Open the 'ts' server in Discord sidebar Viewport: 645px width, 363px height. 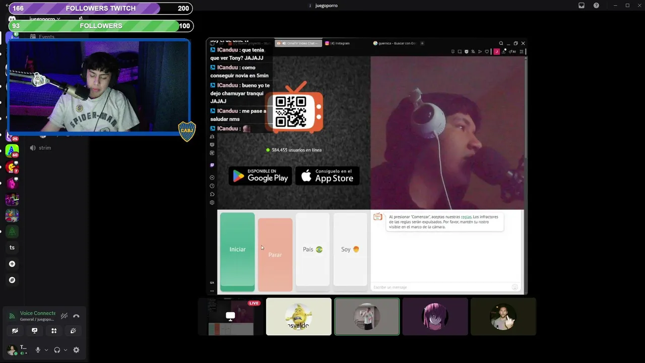[12, 248]
